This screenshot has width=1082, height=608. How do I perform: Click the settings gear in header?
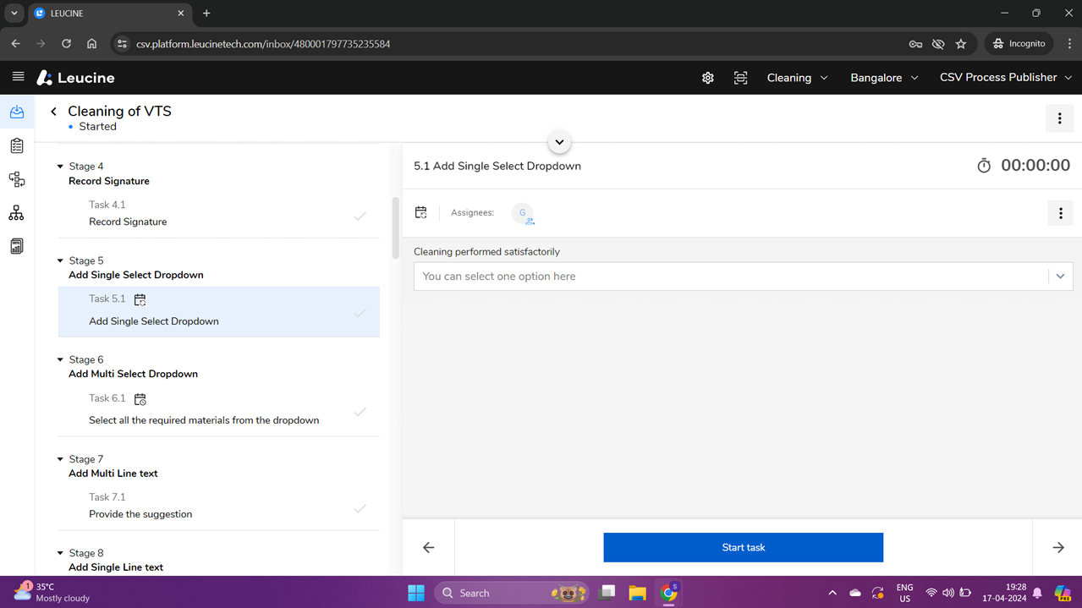[707, 78]
